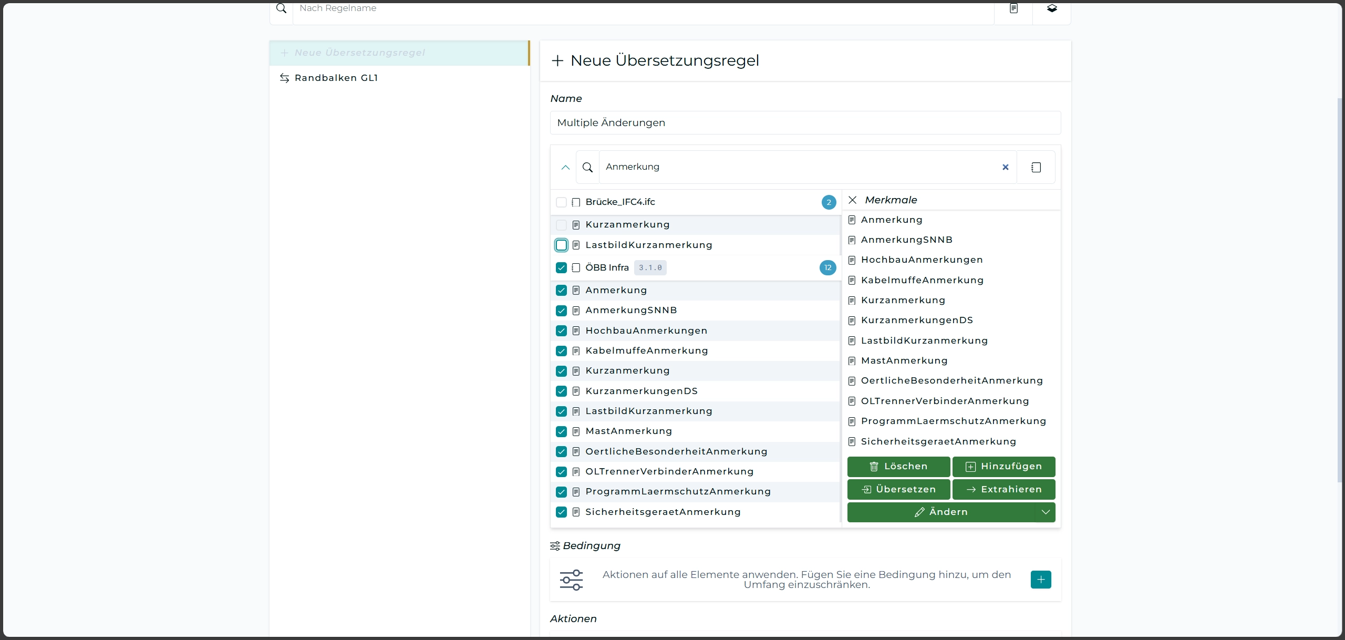Click the plus icon to add Bedingung
The image size is (1345, 640).
1041,580
